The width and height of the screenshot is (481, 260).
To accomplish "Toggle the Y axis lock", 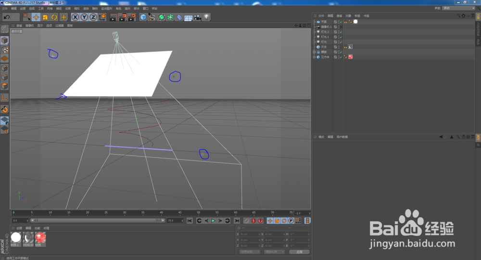I will click(x=84, y=17).
